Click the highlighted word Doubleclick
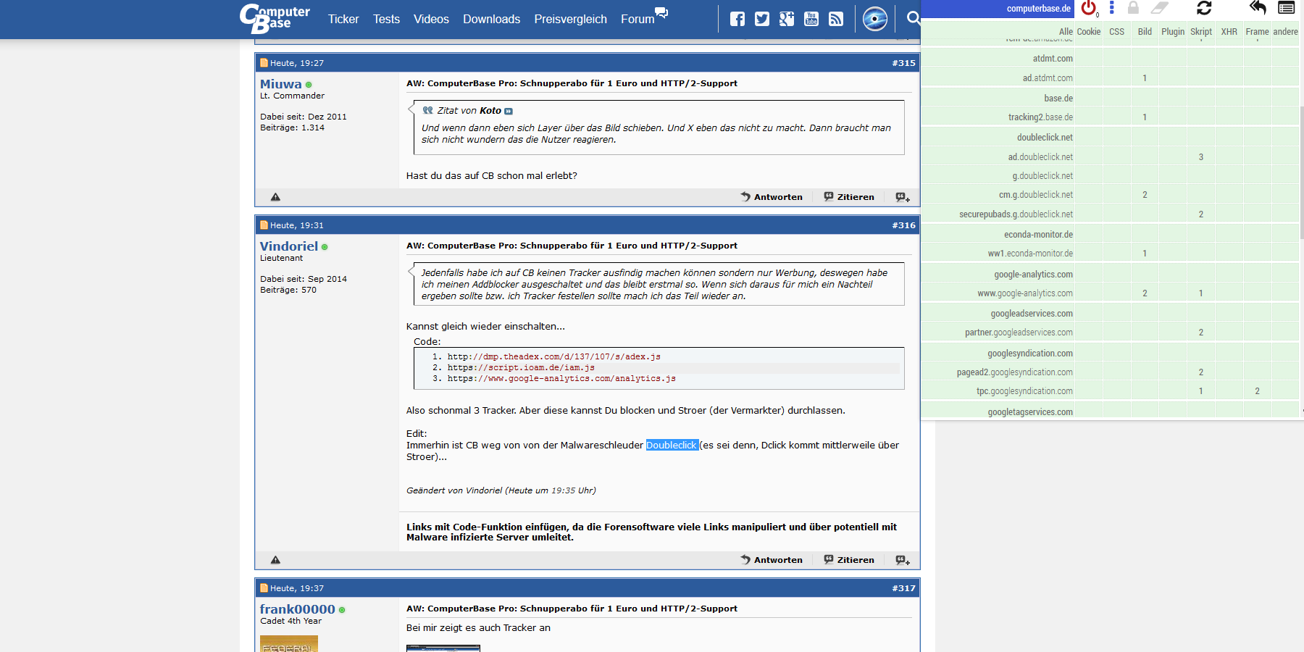 (x=672, y=446)
